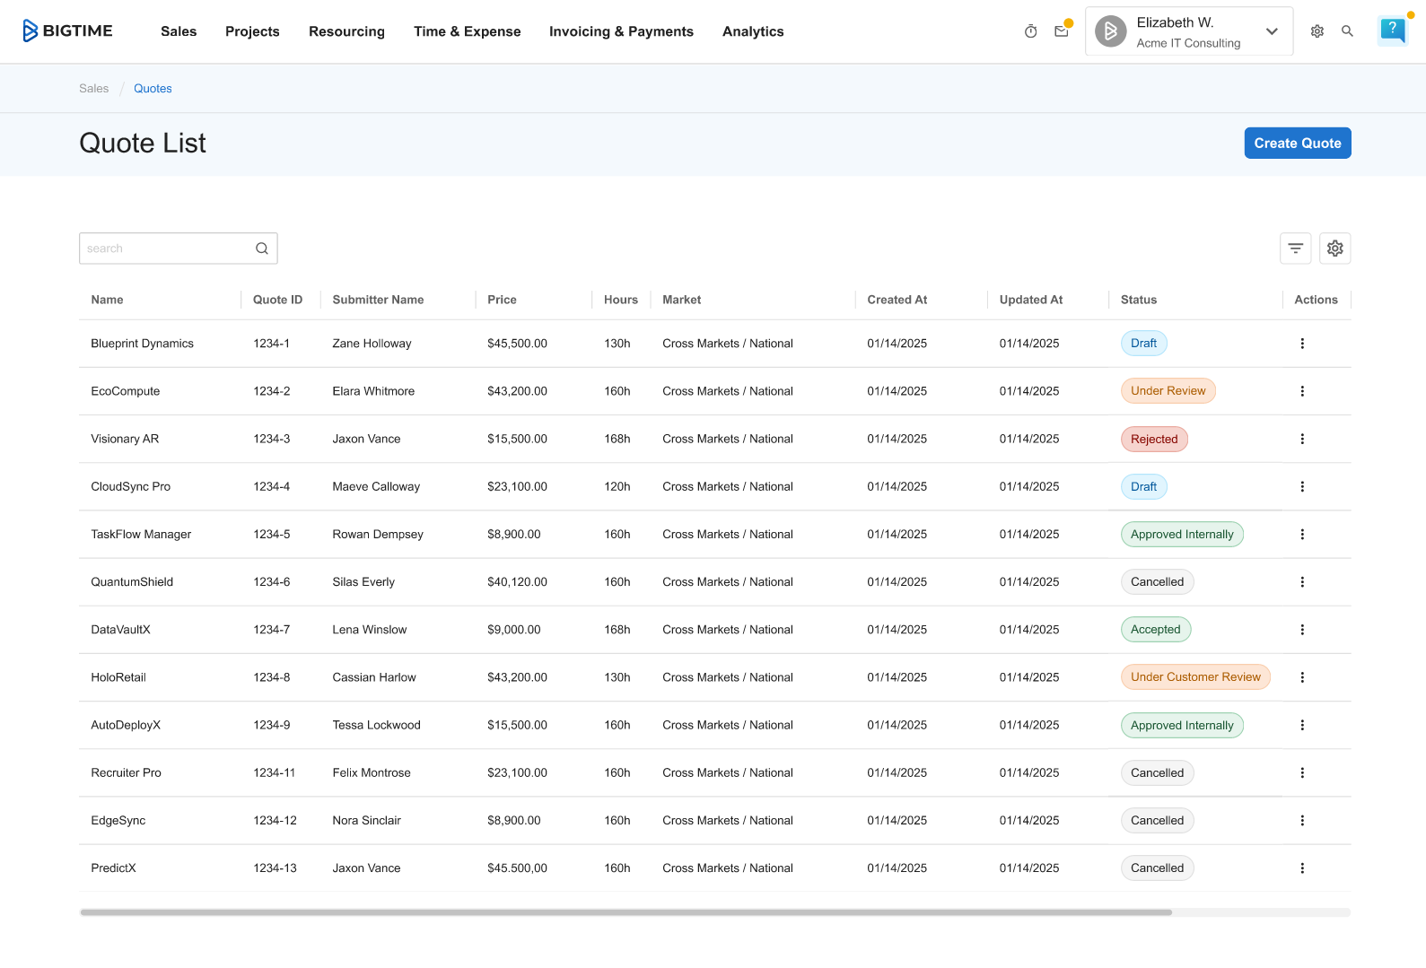Open the help chat icon
Image resolution: width=1426 pixels, height=968 pixels.
click(x=1392, y=30)
